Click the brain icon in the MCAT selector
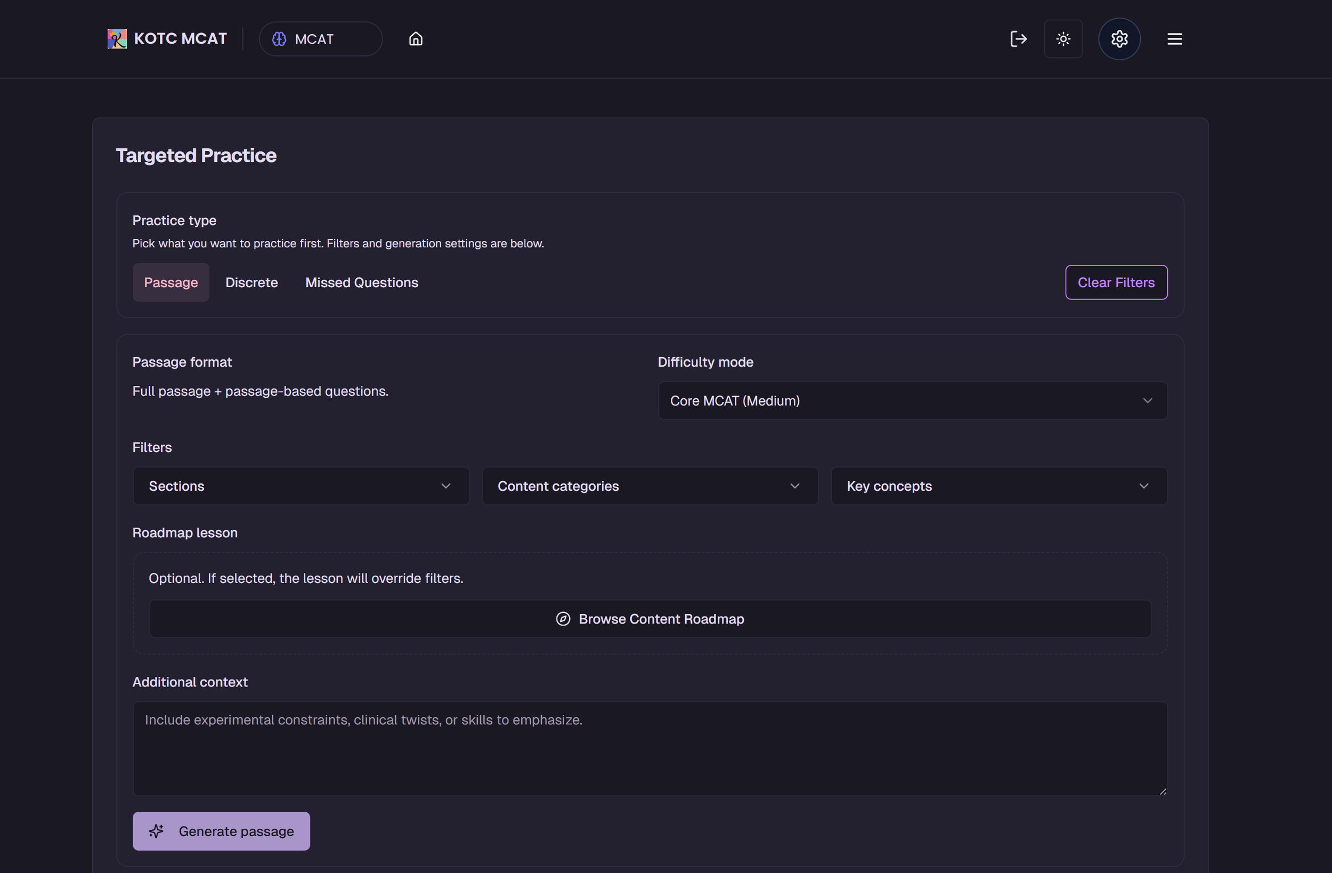The height and width of the screenshot is (873, 1332). point(279,38)
